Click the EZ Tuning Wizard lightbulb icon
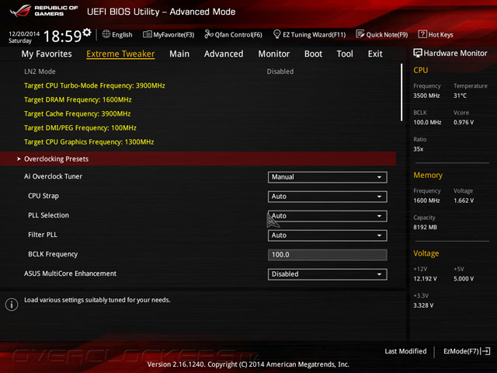This screenshot has height=373, width=497. [276, 34]
